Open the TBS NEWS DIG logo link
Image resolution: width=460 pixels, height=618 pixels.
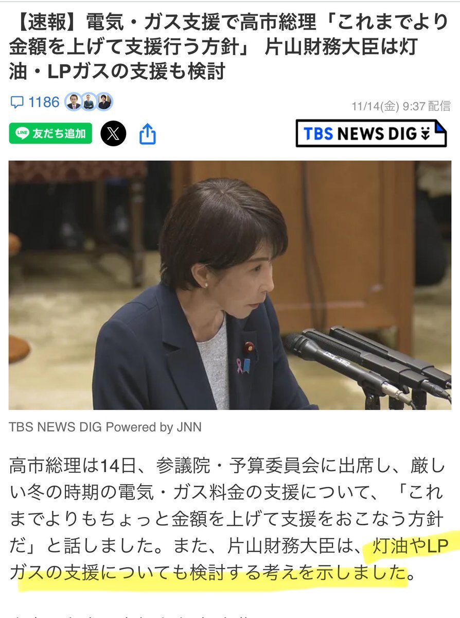[x=371, y=133]
